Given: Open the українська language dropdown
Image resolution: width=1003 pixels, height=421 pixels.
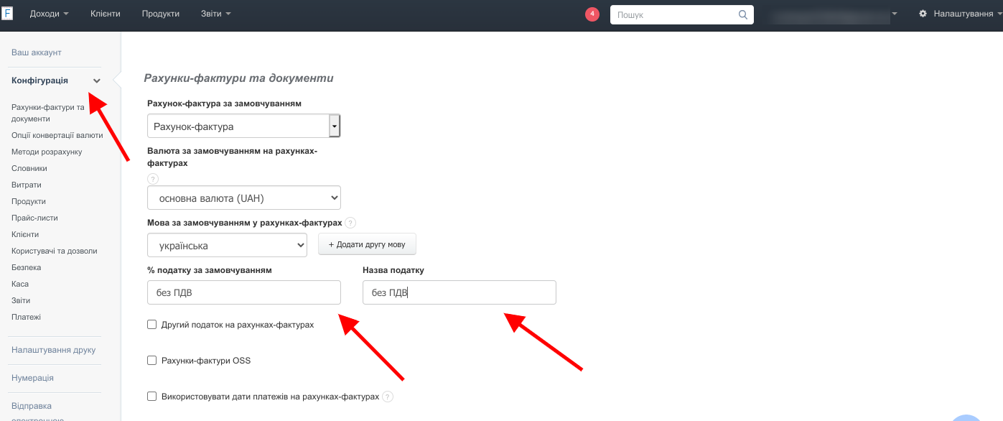Looking at the screenshot, I should (x=227, y=245).
